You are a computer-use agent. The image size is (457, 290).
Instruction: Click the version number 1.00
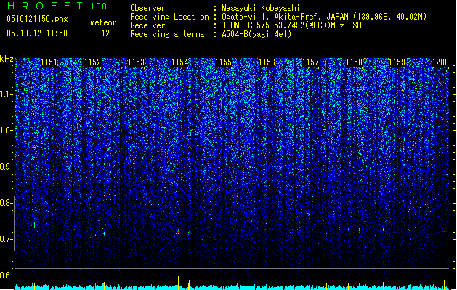[99, 7]
